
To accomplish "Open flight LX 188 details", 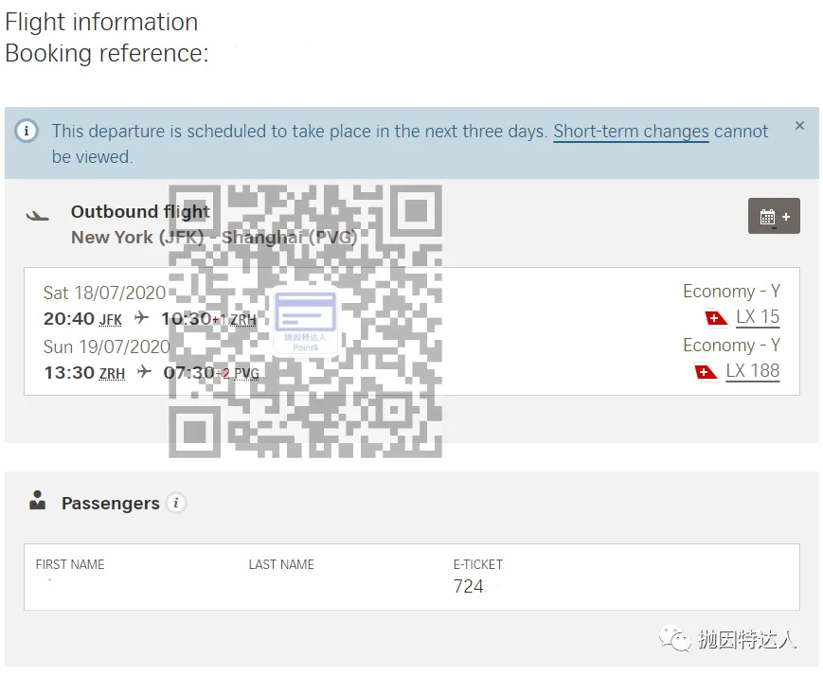I will tap(752, 371).
